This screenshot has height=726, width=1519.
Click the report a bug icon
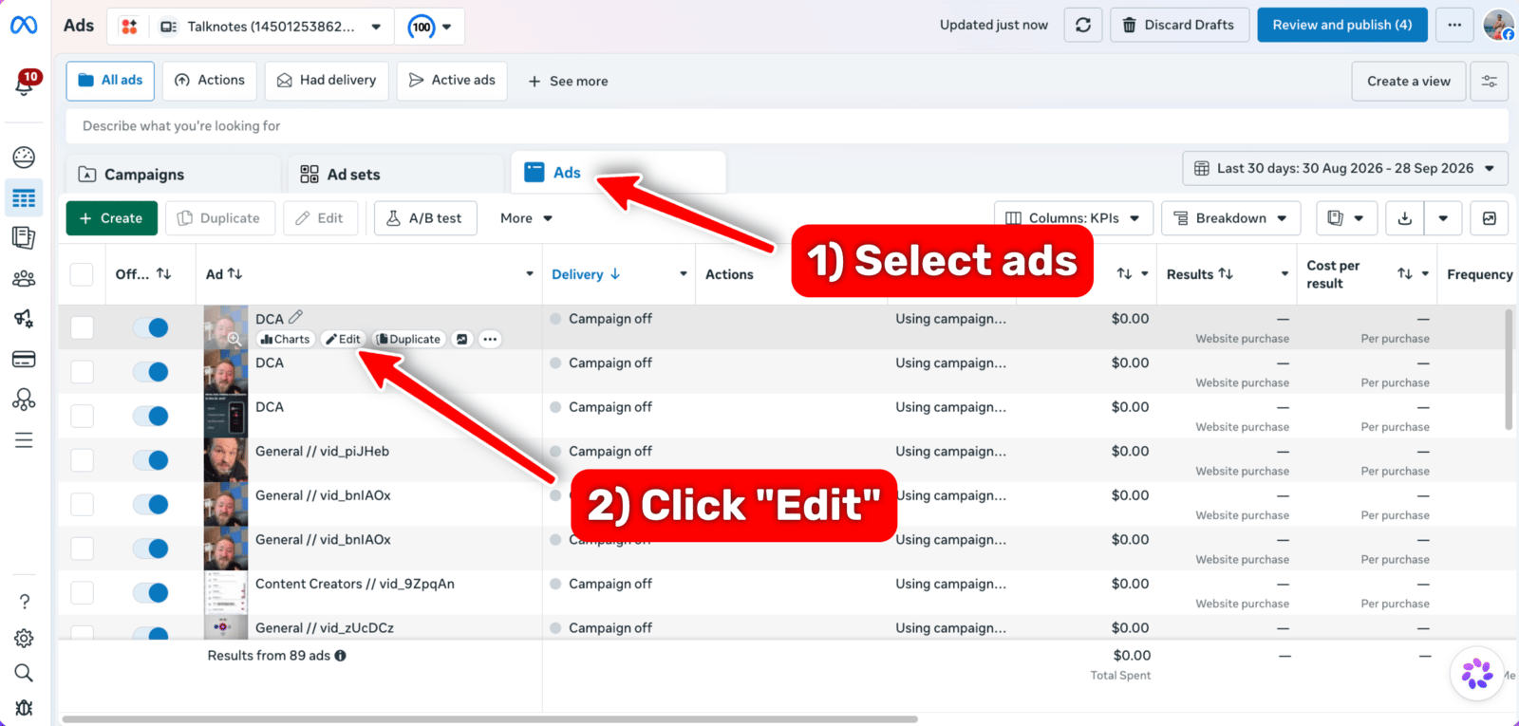(x=24, y=708)
